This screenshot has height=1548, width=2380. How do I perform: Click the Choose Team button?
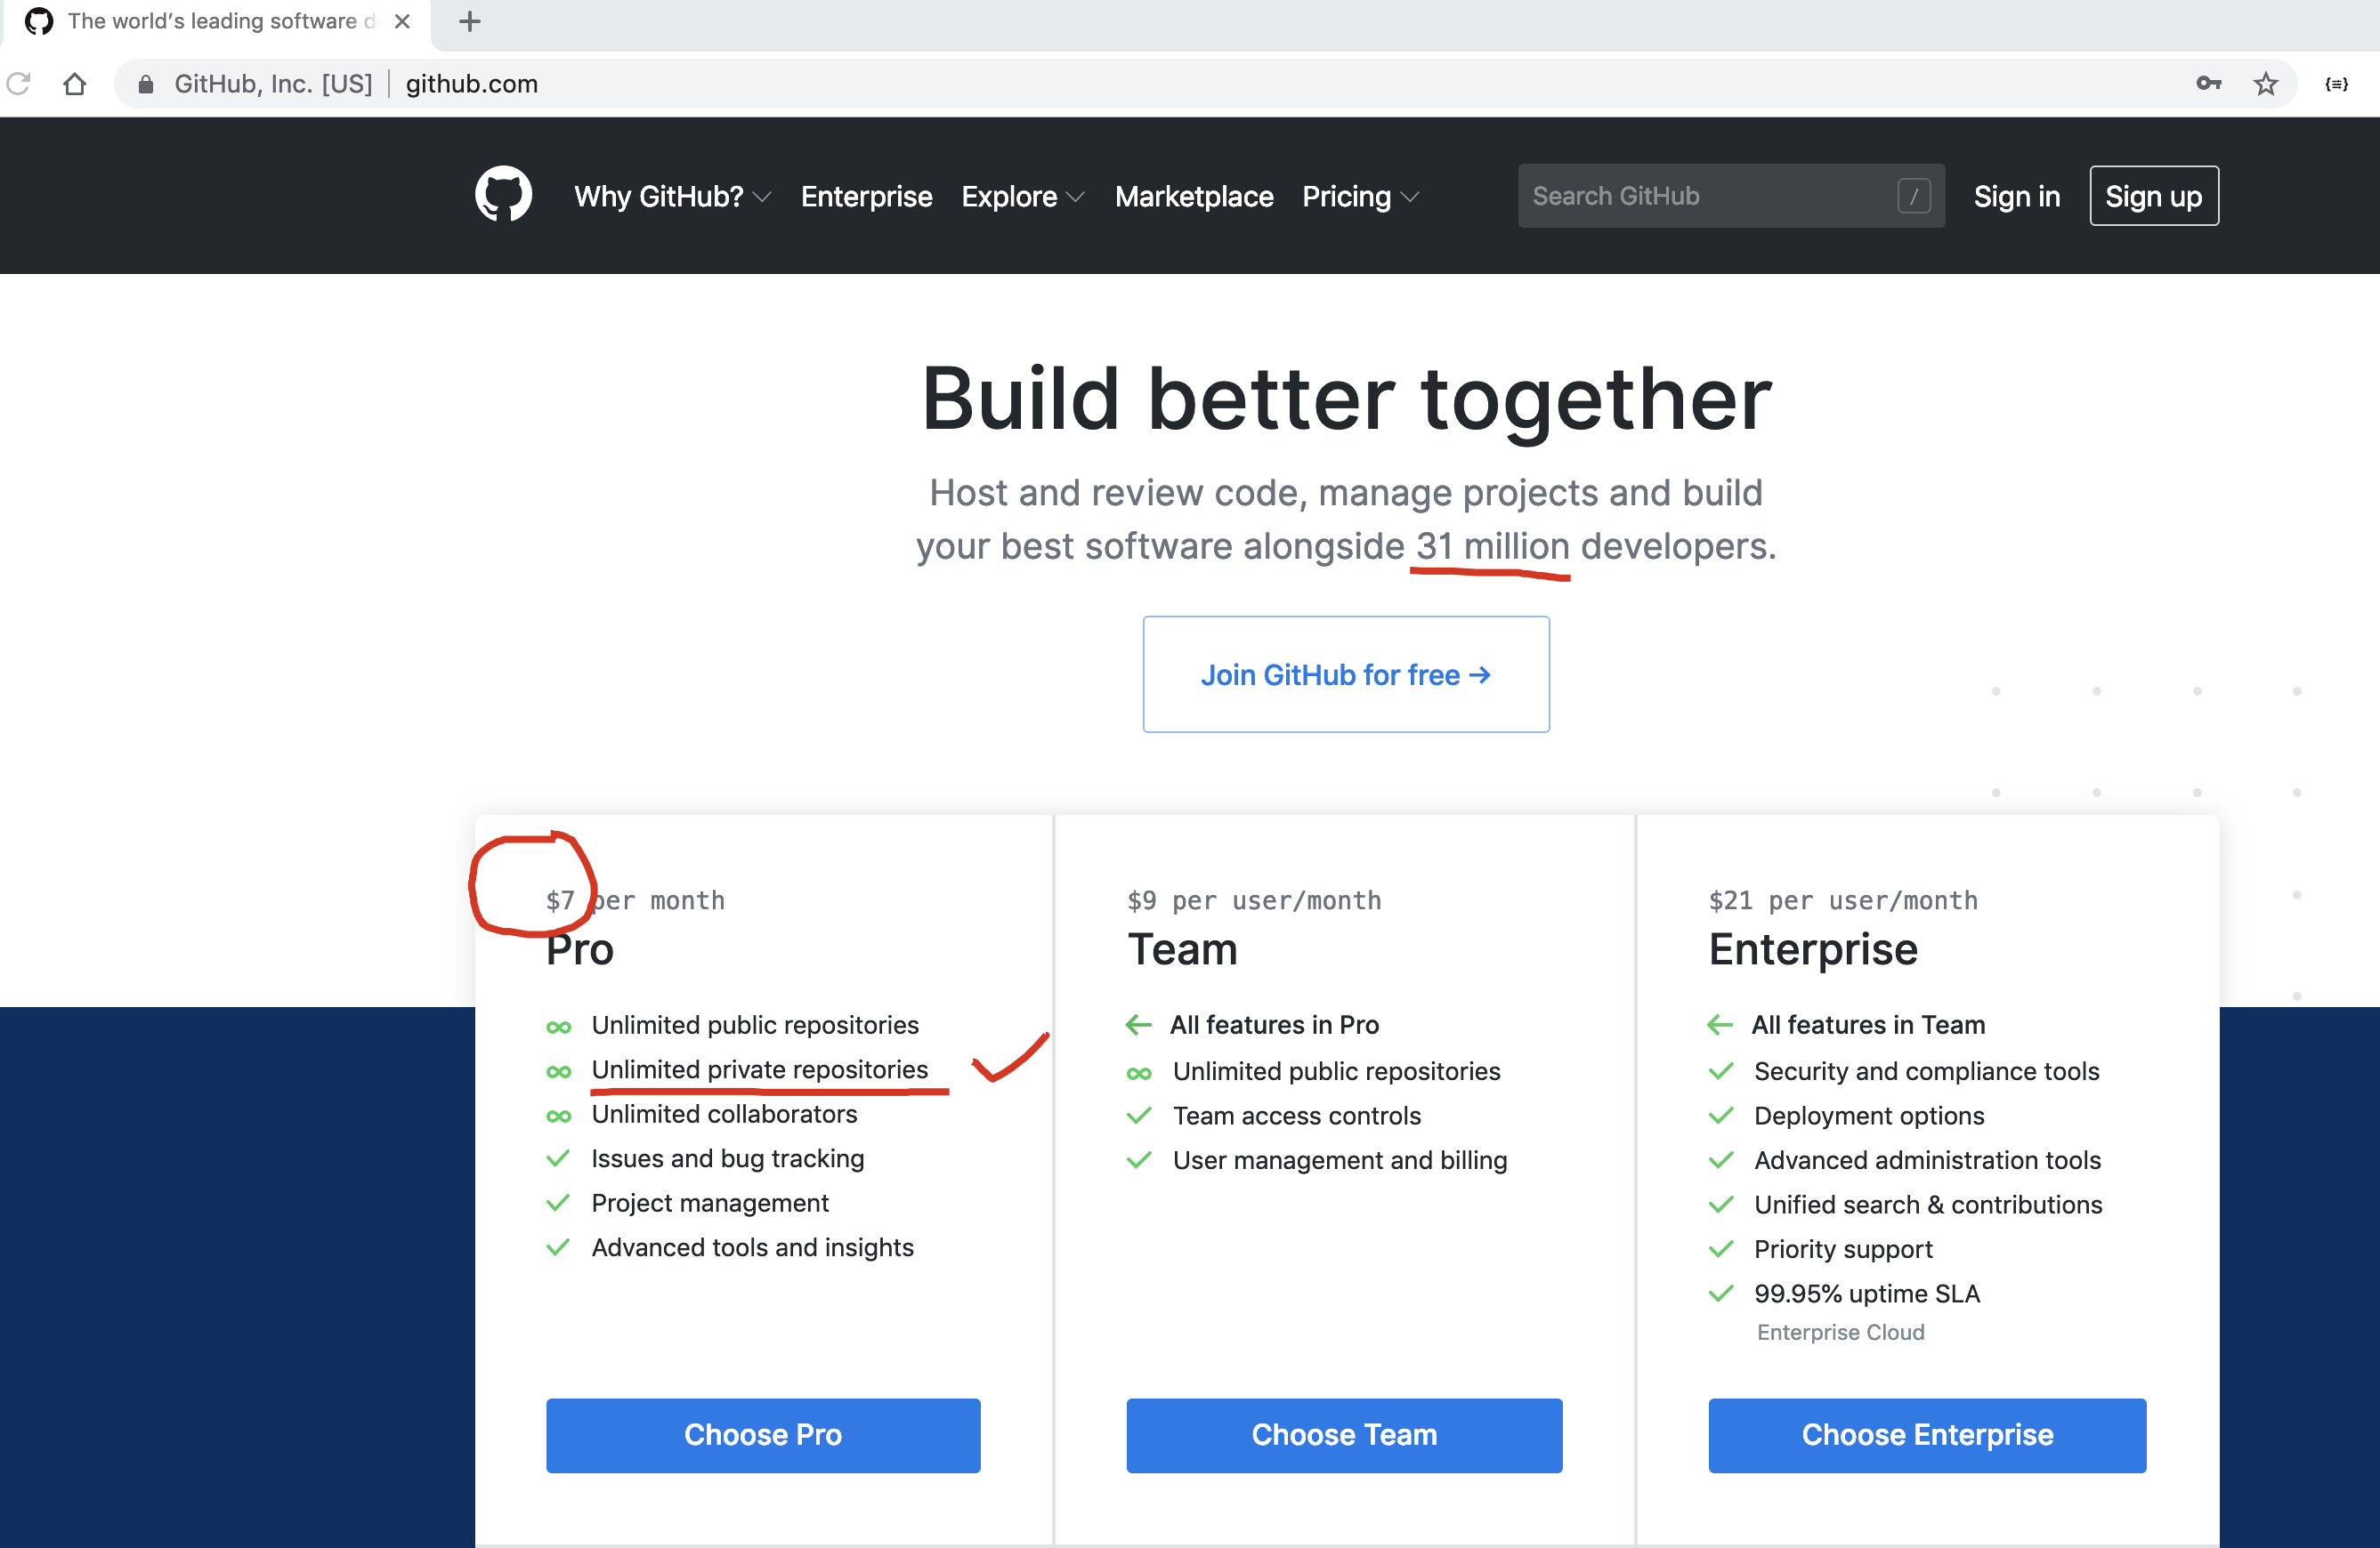coord(1344,1435)
